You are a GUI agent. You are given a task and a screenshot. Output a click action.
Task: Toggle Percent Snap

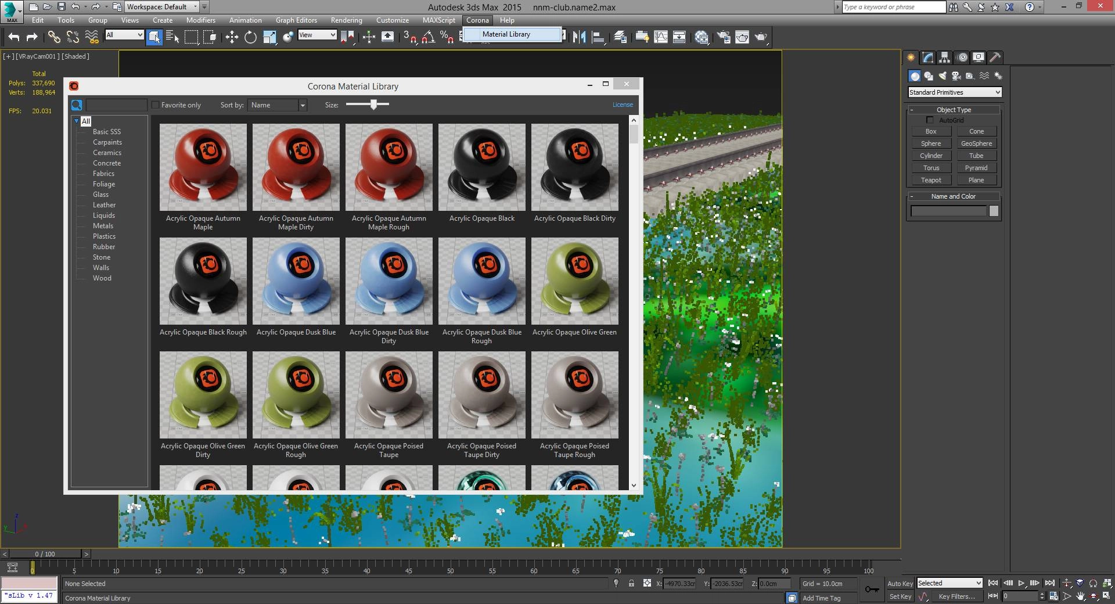click(x=447, y=37)
